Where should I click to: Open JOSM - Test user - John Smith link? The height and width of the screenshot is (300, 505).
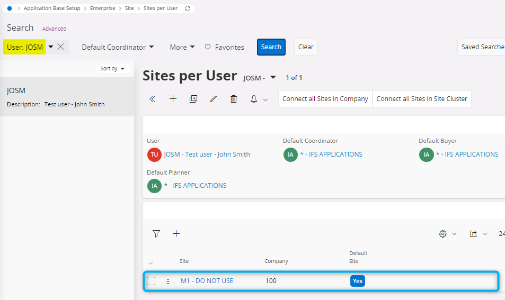[207, 154]
